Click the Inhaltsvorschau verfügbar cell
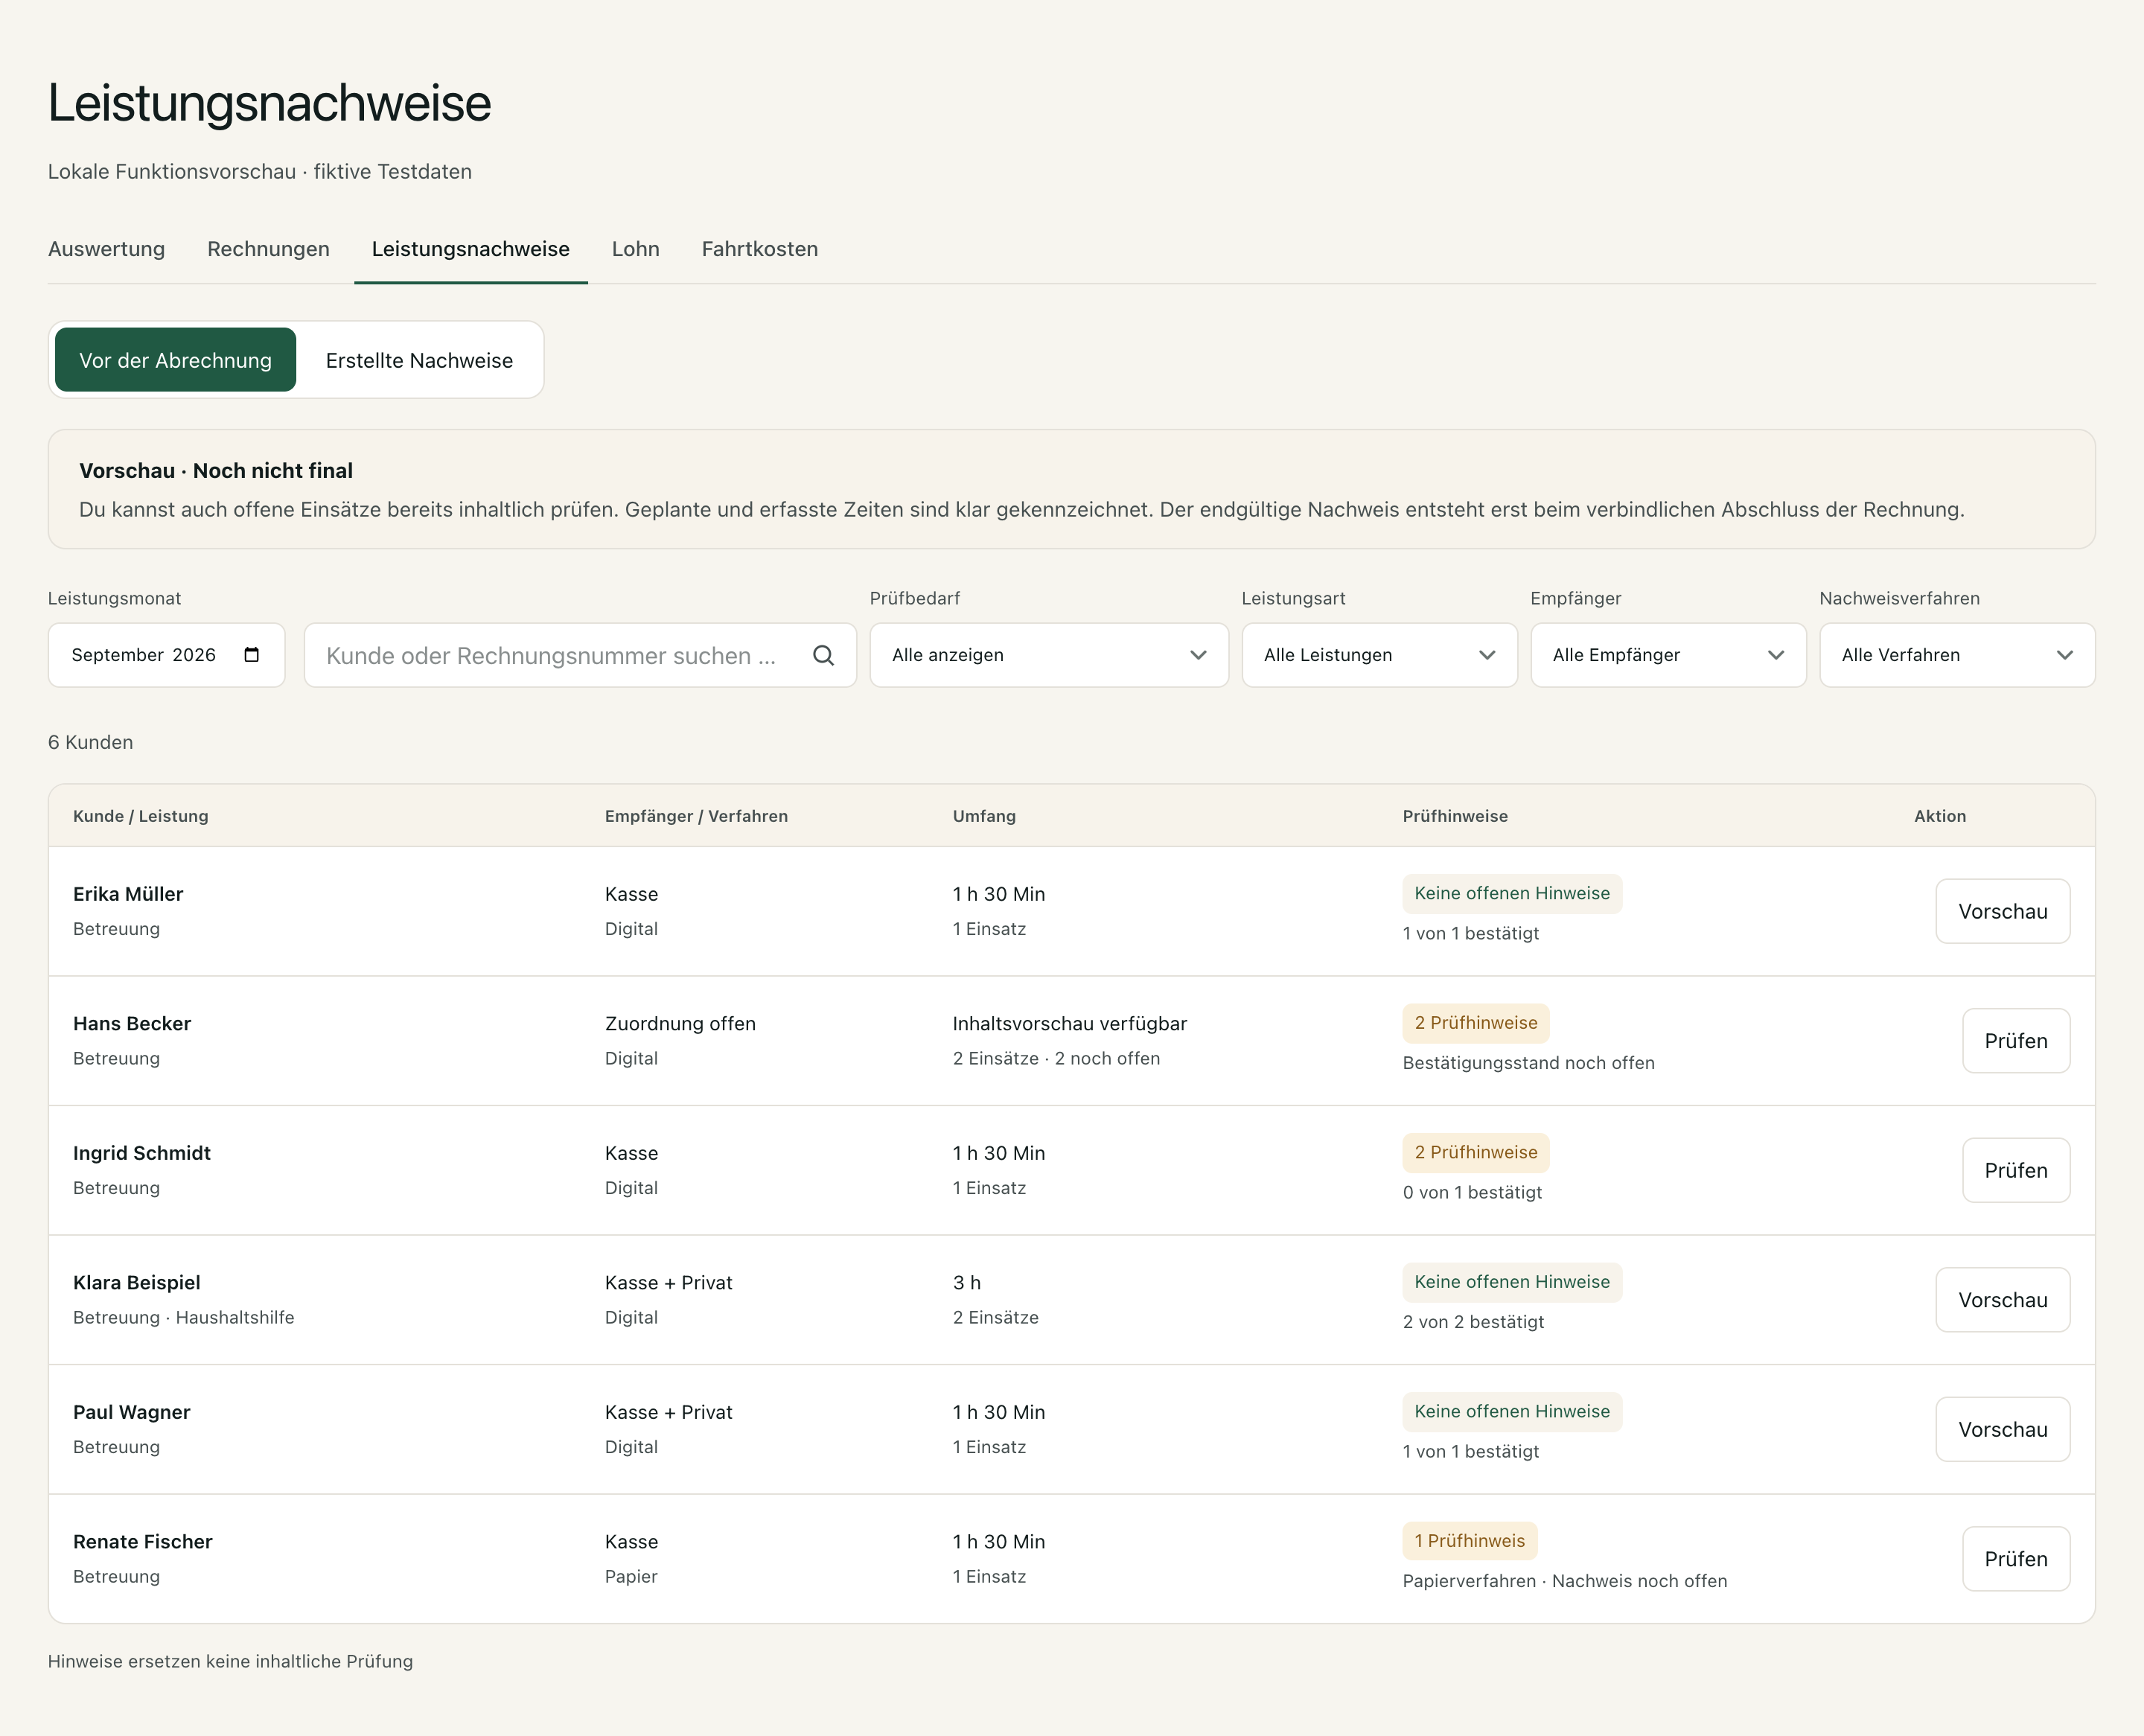The image size is (2144, 1736). coord(1069,1023)
